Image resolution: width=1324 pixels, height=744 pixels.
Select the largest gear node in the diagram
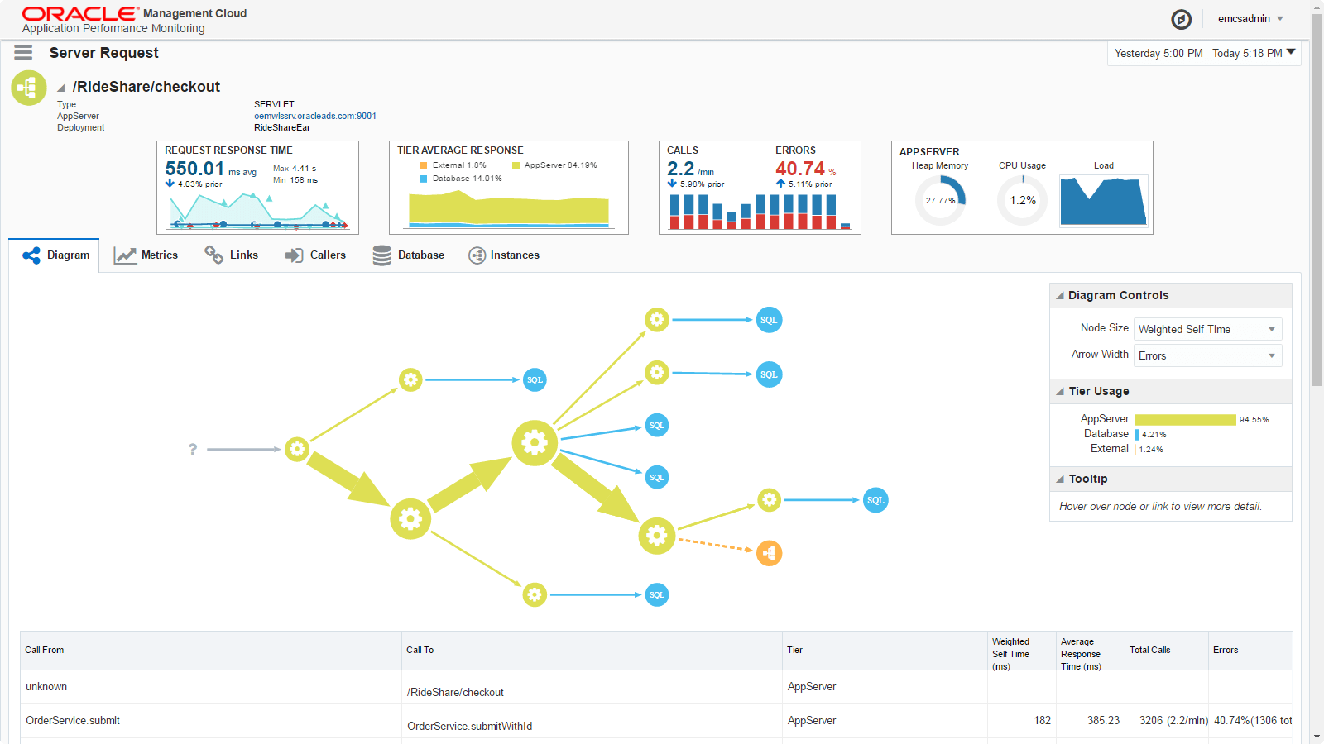coord(535,443)
